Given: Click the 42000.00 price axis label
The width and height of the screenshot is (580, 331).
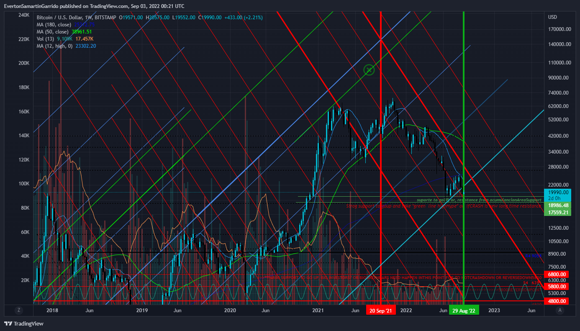Looking at the screenshot, I should tap(559, 136).
